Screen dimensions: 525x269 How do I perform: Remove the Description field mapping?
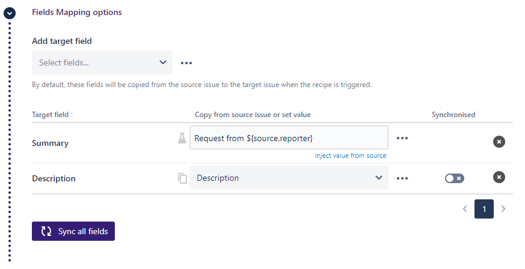point(499,177)
